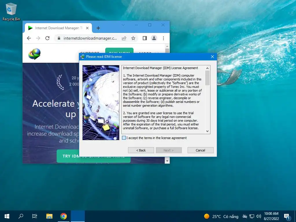This screenshot has width=296, height=222.
Task: Click the IDM logo on website
Action: [35, 54]
